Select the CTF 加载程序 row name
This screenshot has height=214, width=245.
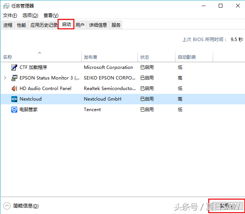coord(33,67)
